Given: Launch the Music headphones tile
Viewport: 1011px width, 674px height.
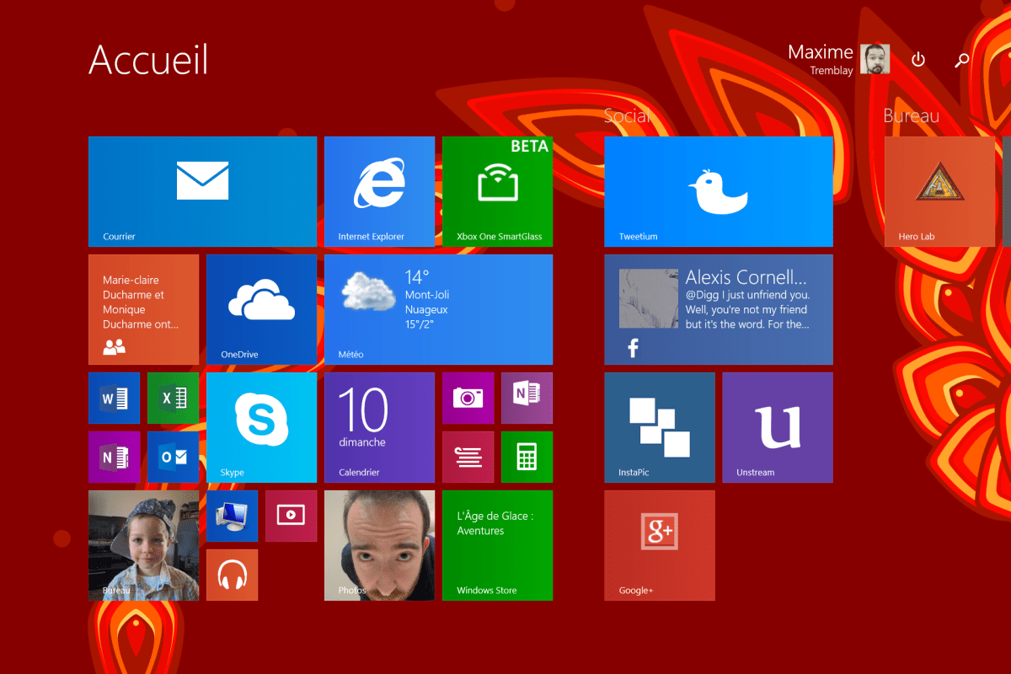Looking at the screenshot, I should [232, 575].
